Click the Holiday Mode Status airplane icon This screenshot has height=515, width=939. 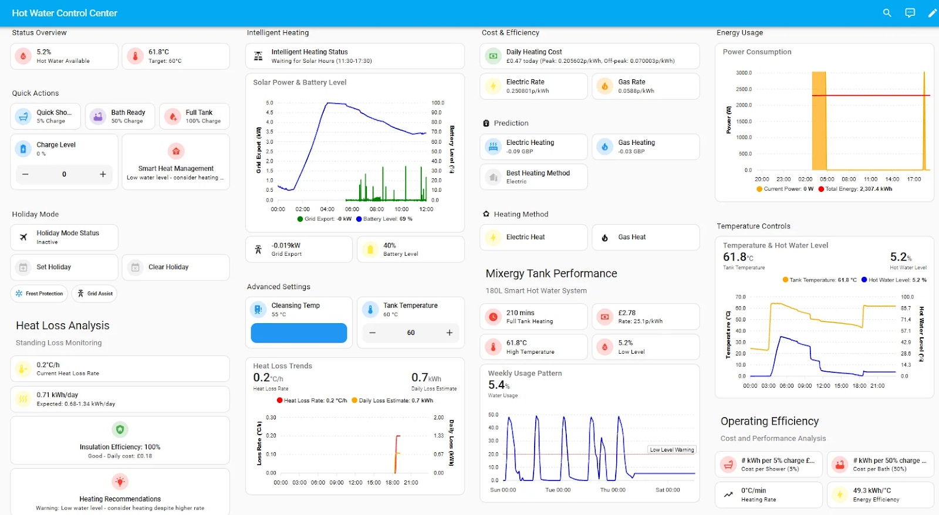pyautogui.click(x=23, y=238)
